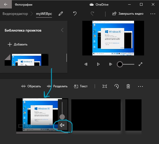Click Обрезать to trim the clip
Screen dimensions: 159x144
coord(31,86)
